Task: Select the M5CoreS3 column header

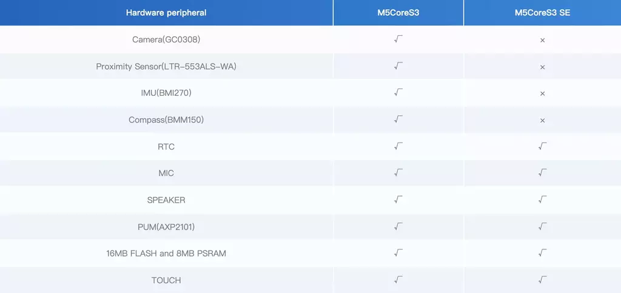Action: [x=398, y=13]
